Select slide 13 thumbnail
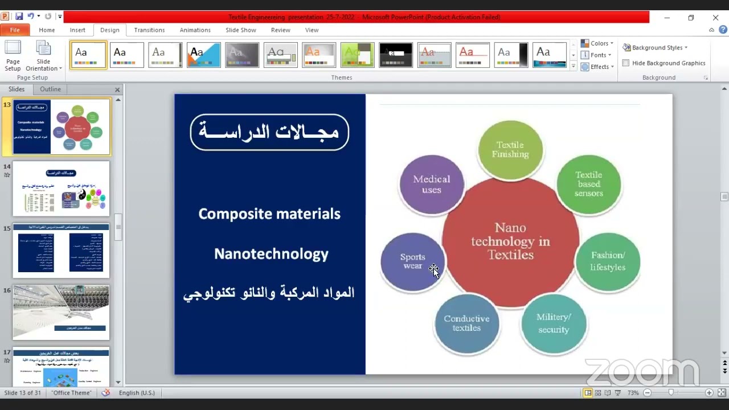The height and width of the screenshot is (410, 729). [x=62, y=126]
